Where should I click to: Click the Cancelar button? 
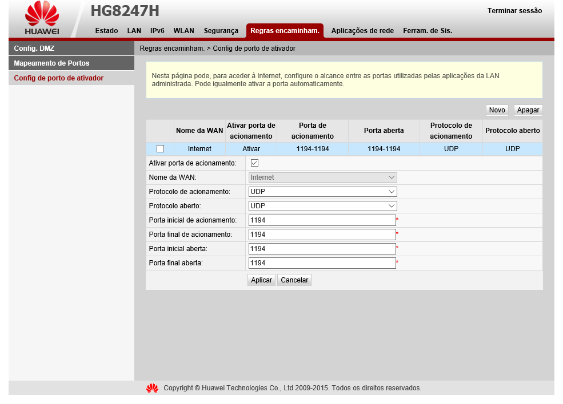point(294,280)
